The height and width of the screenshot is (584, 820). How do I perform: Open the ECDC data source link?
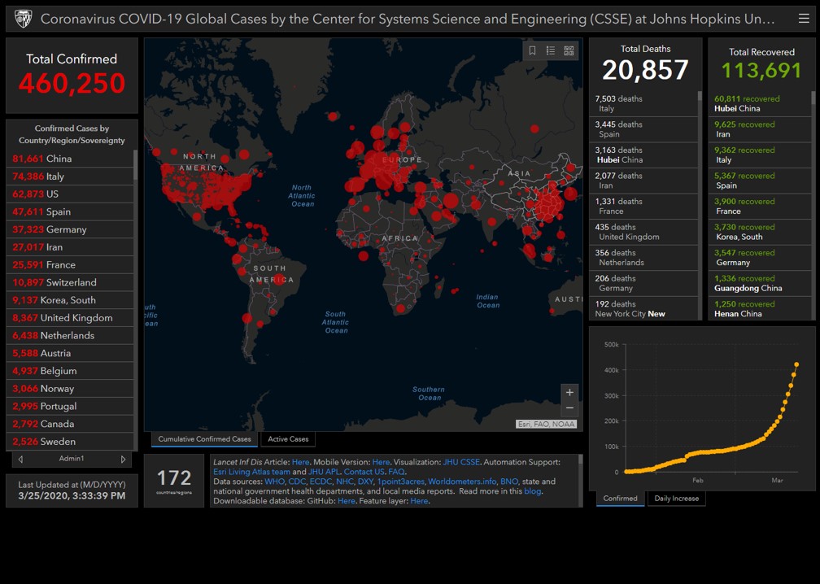(320, 482)
